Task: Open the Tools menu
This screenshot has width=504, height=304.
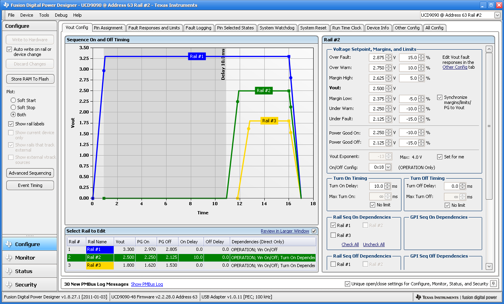Action: (x=44, y=15)
